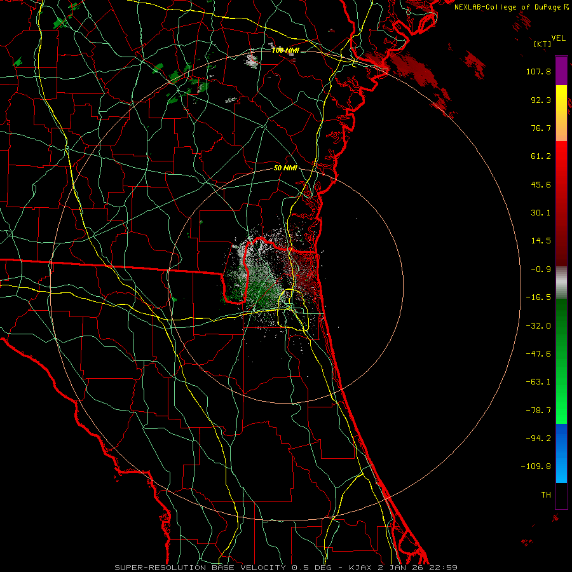Viewport: 572px width, 572px height.
Task: Click the 100 NMI range ring label
Action: point(285,50)
